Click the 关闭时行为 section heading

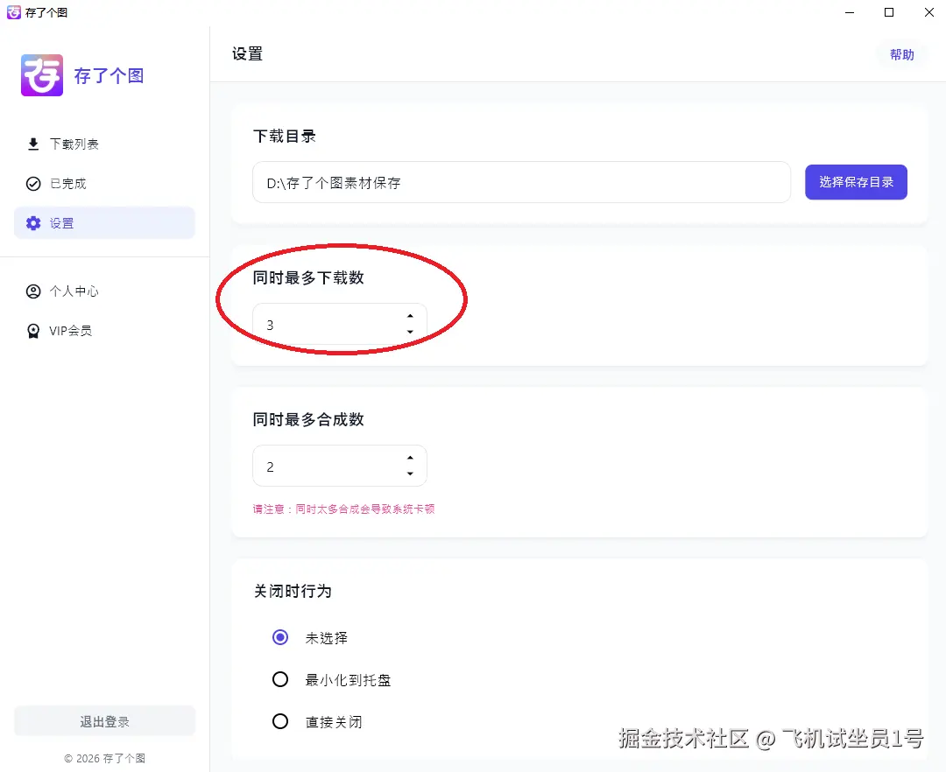(x=293, y=591)
